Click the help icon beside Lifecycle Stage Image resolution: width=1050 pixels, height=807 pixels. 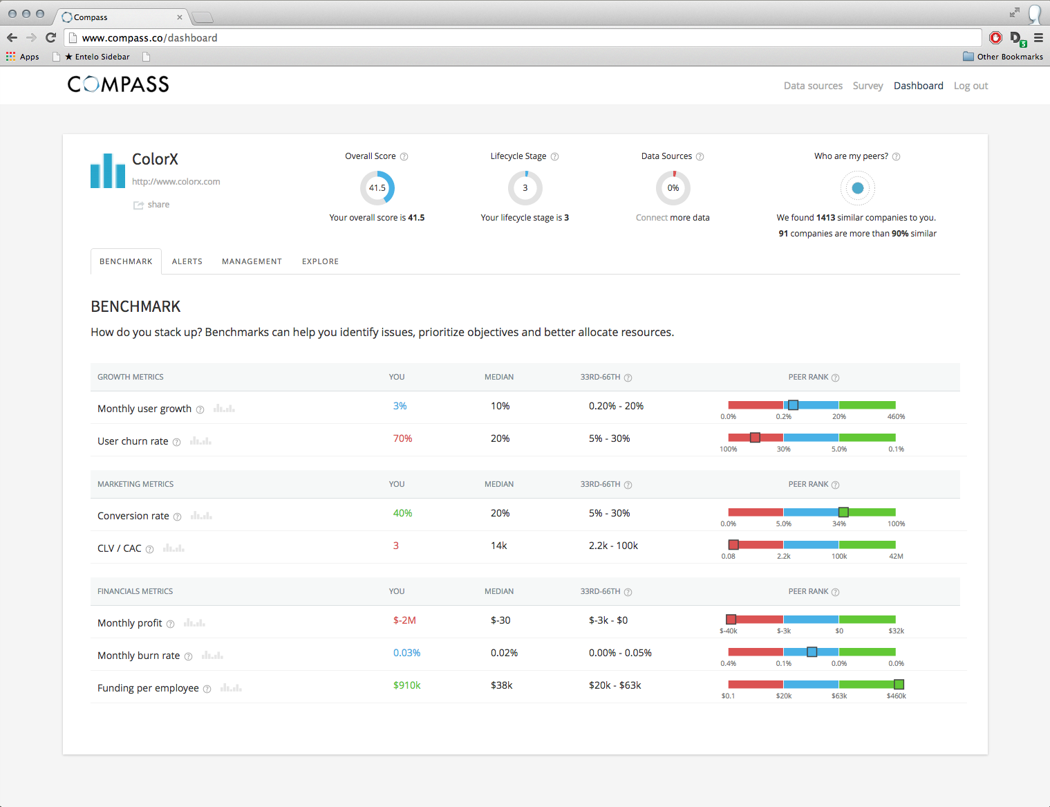(555, 157)
